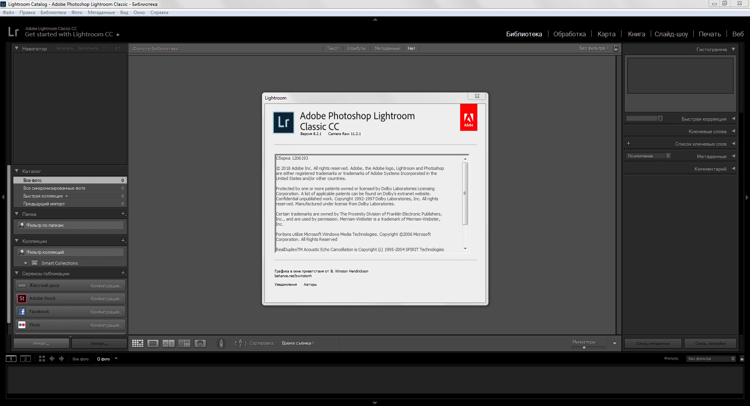
Task: Open Авторы link in About dialog
Action: click(310, 285)
